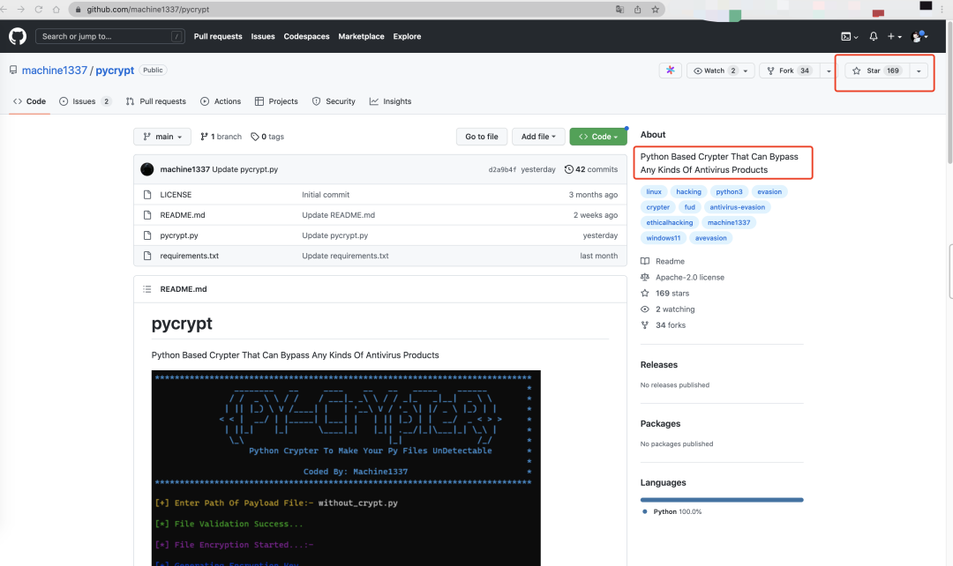Image resolution: width=953 pixels, height=566 pixels.
Task: Open the machine1337 owner link
Action: pos(55,71)
